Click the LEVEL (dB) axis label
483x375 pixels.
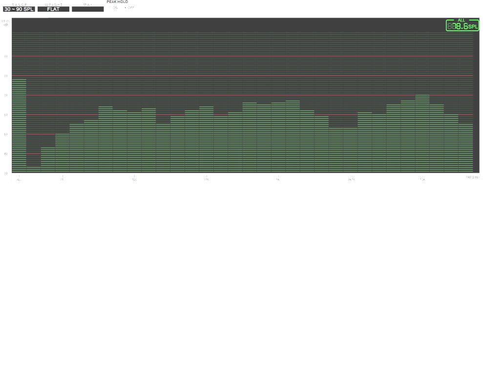click(x=6, y=23)
